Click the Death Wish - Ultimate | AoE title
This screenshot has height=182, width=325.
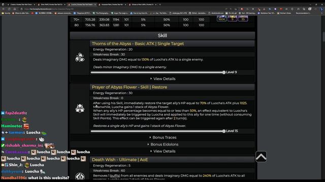coord(120,160)
